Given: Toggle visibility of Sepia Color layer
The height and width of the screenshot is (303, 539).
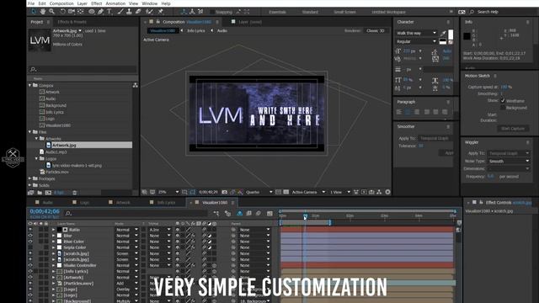Looking at the screenshot, I should [30, 247].
